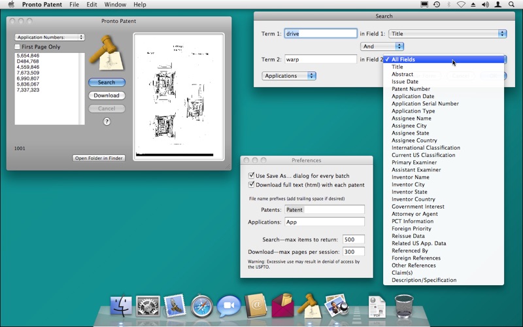Image resolution: width=523 pixels, height=327 pixels.
Task: Click the user account menu bar icon
Action: [498, 5]
